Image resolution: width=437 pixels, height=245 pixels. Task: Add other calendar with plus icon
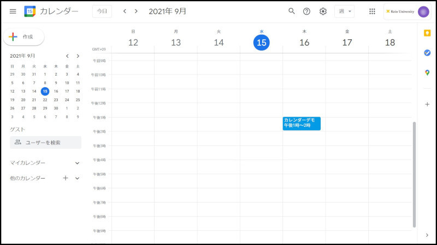click(66, 178)
